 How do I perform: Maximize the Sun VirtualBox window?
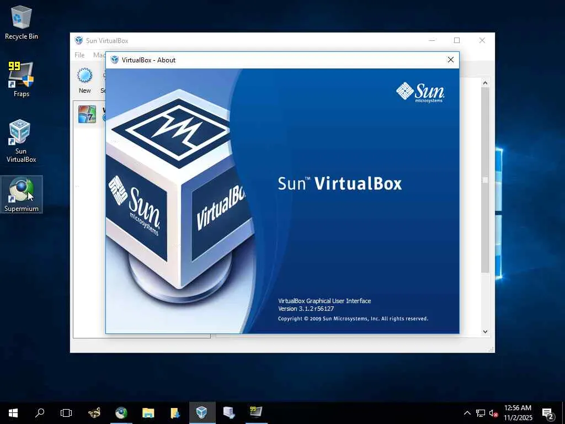pyautogui.click(x=456, y=40)
